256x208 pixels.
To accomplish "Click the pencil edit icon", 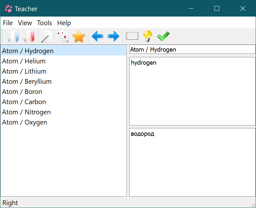I will pos(47,37).
